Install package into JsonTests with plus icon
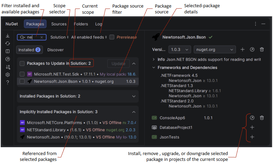The width and height of the screenshot is (273, 165). point(252,137)
